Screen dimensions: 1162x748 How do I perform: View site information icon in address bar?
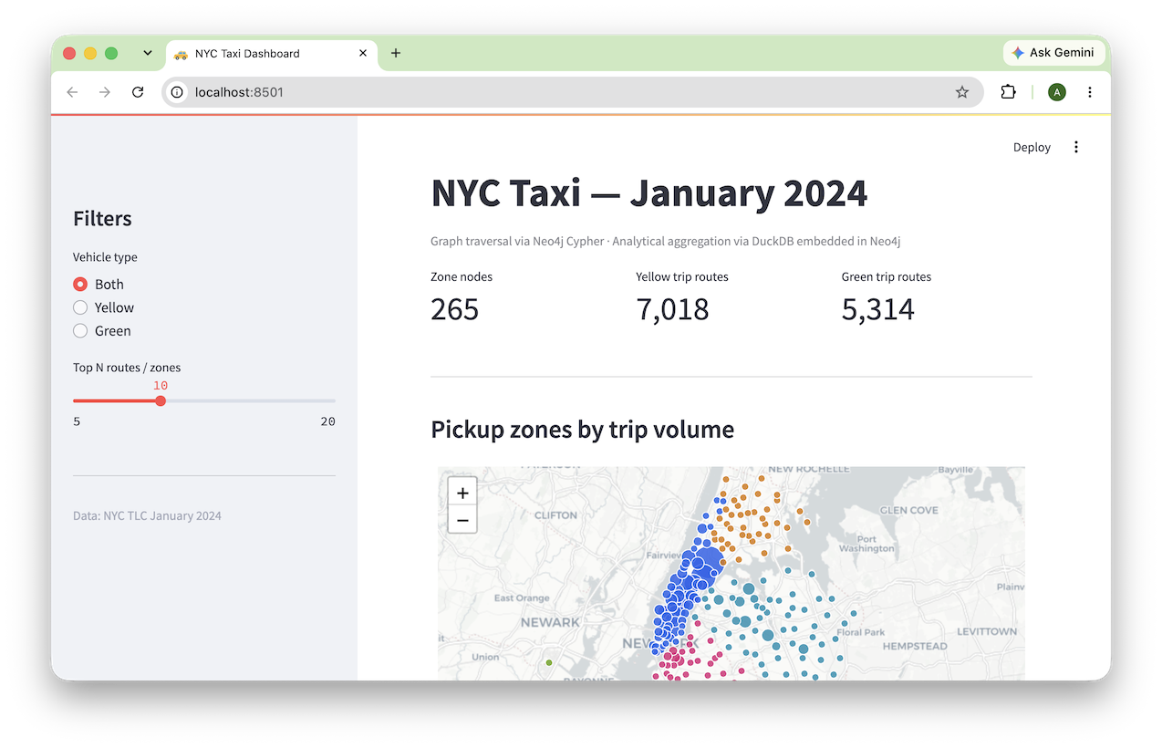point(177,92)
